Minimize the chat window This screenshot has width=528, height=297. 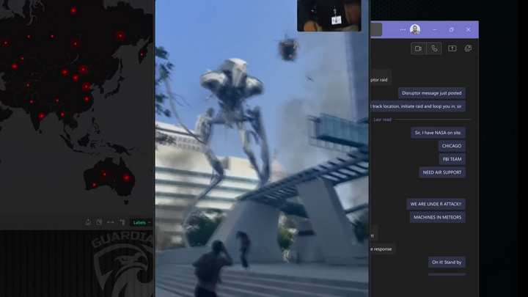coord(435,29)
